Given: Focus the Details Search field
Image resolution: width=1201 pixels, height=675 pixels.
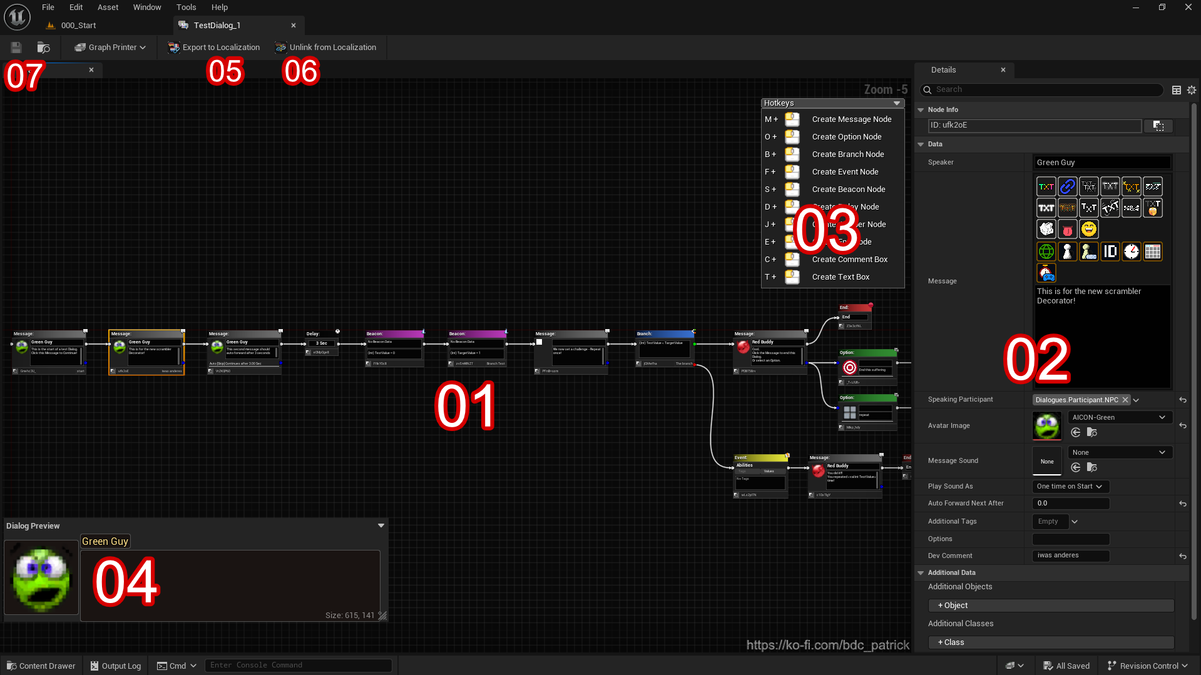Looking at the screenshot, I should (x=1041, y=90).
